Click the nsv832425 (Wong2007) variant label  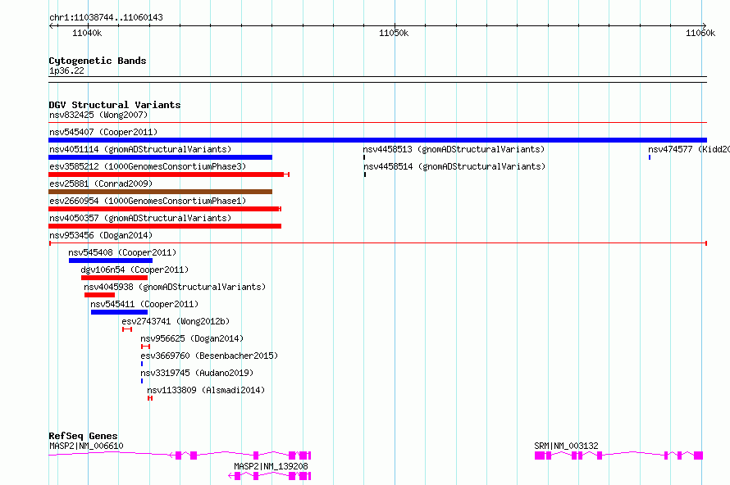click(98, 115)
